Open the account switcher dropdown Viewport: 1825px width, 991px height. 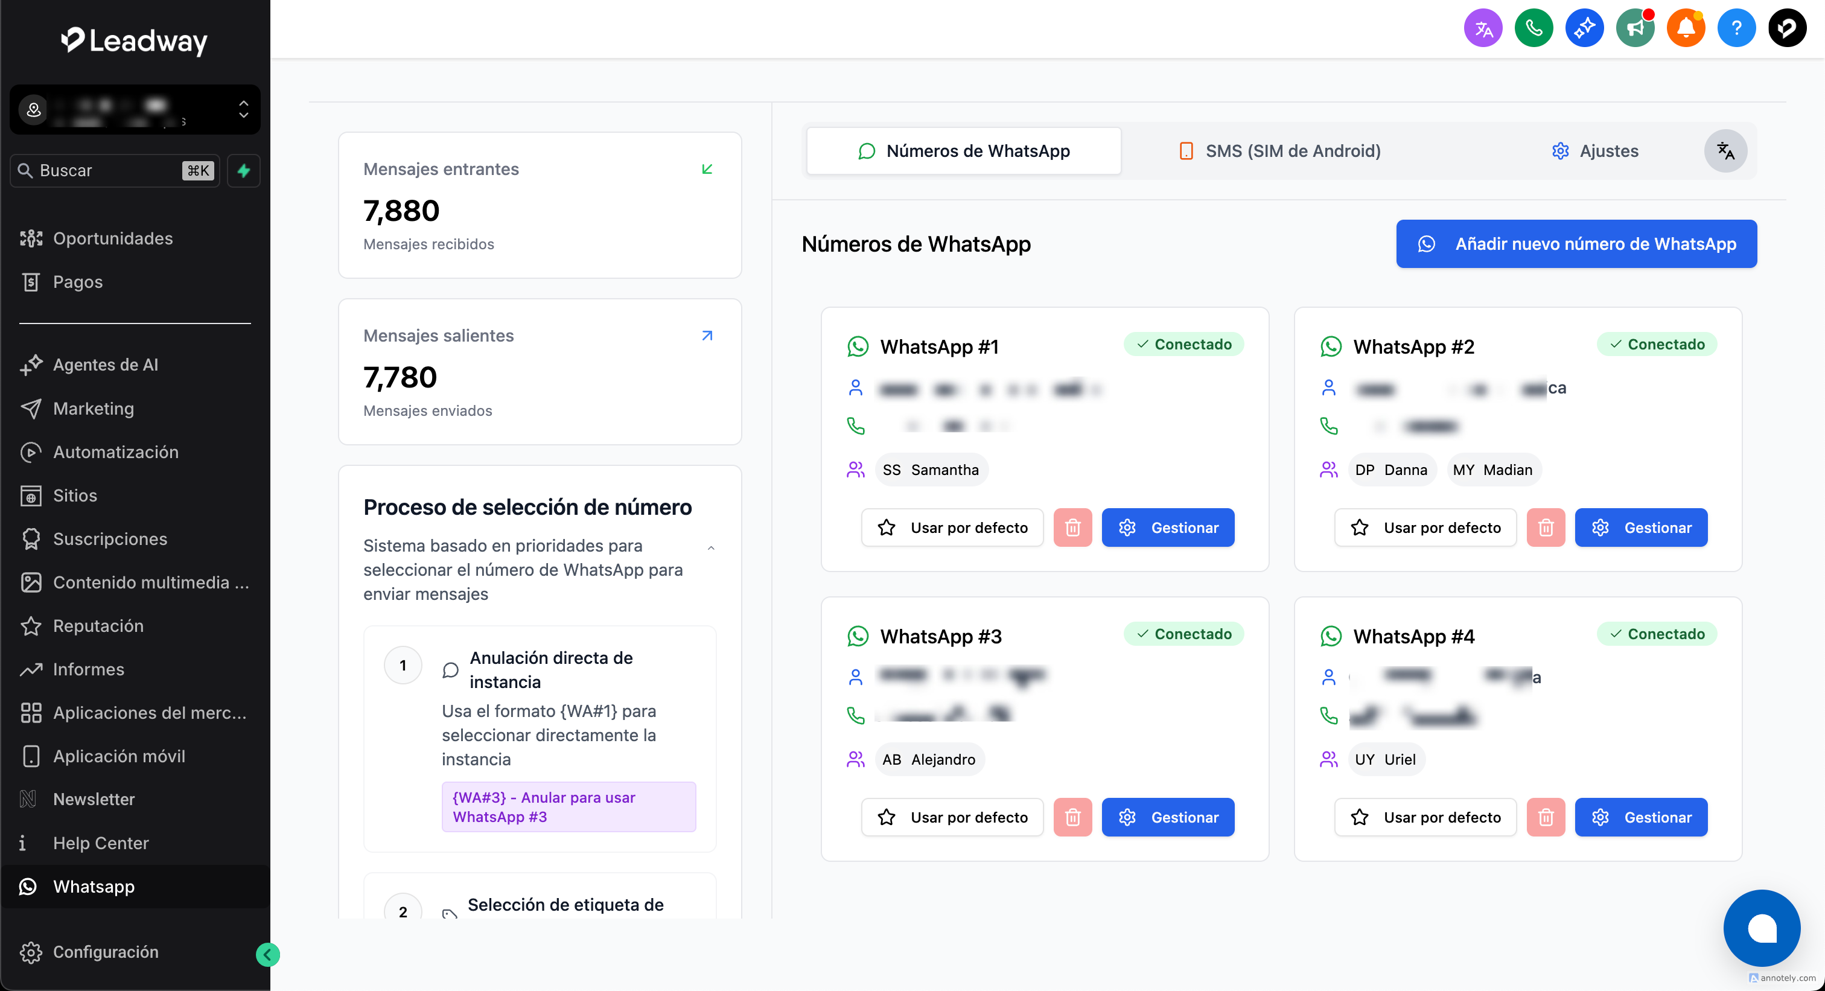(135, 110)
